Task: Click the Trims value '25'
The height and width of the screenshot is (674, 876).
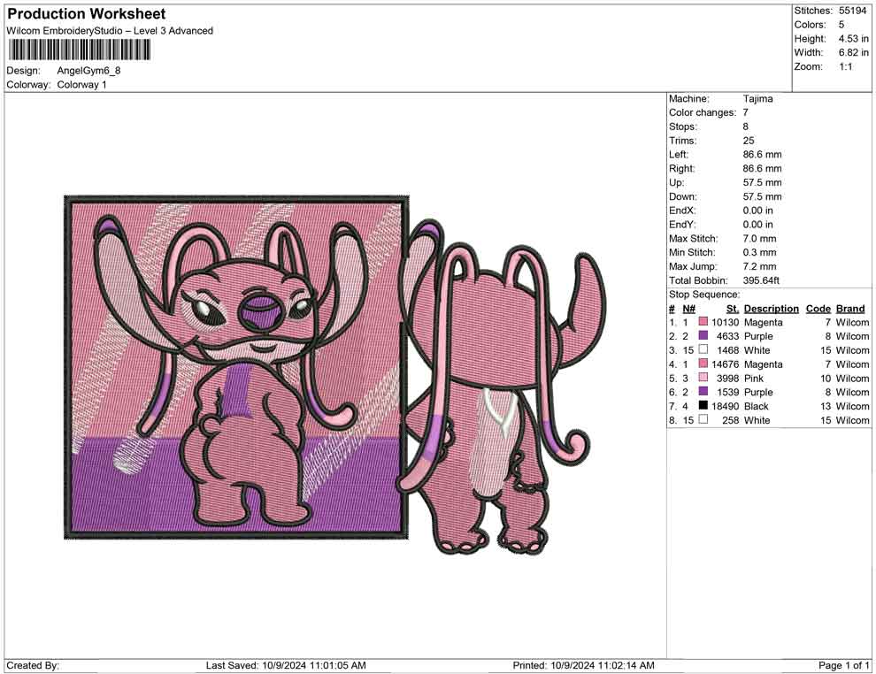Action: (749, 141)
